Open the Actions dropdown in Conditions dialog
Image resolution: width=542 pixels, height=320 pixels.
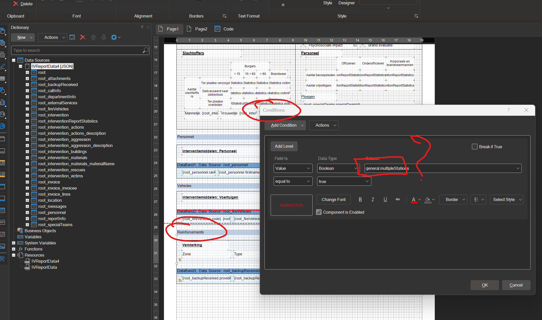click(324, 125)
